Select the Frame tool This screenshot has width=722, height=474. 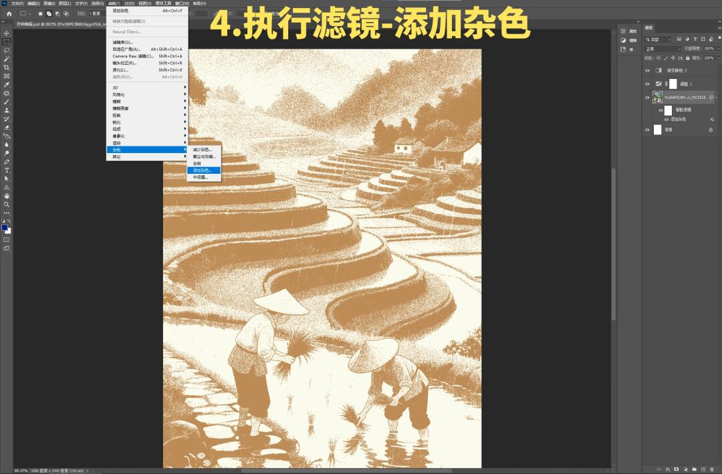click(x=7, y=76)
